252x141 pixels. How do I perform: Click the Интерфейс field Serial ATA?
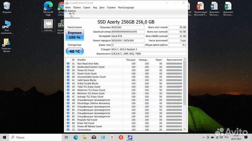click(128, 36)
